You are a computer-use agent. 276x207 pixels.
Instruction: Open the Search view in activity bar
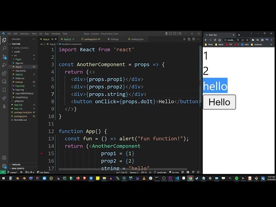4,48
